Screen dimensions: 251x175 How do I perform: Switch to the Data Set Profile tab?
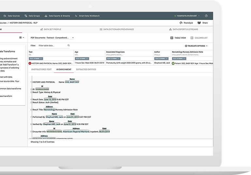(51, 29)
